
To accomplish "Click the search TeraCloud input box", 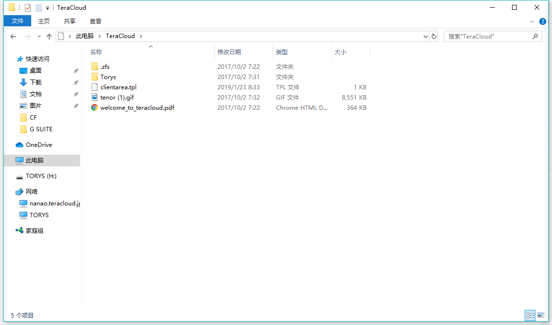I will pos(488,37).
